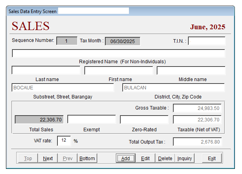Click the Next record button
Screen dimensions: 242x174
tap(48, 158)
